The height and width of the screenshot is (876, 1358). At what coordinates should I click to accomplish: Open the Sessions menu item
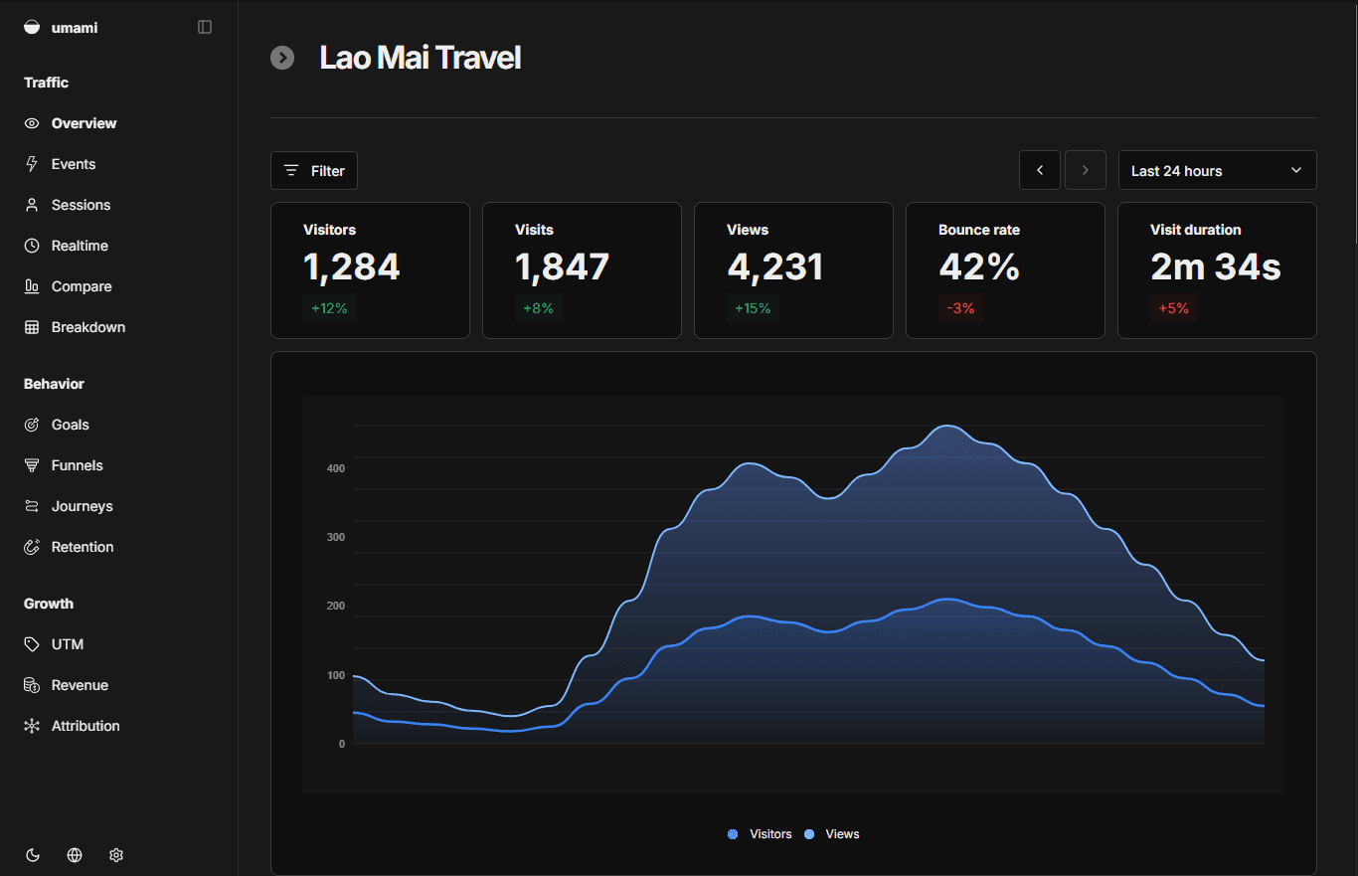[81, 205]
